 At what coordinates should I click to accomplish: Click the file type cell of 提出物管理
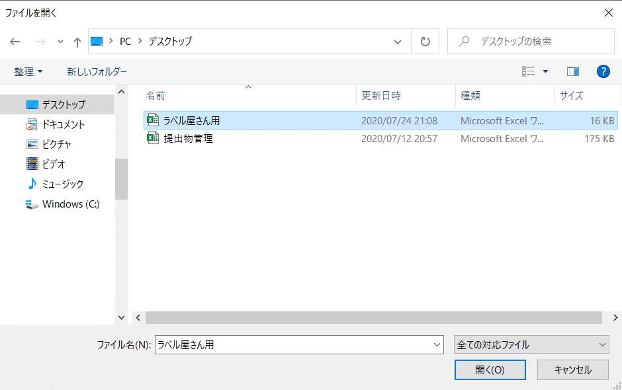coord(502,138)
